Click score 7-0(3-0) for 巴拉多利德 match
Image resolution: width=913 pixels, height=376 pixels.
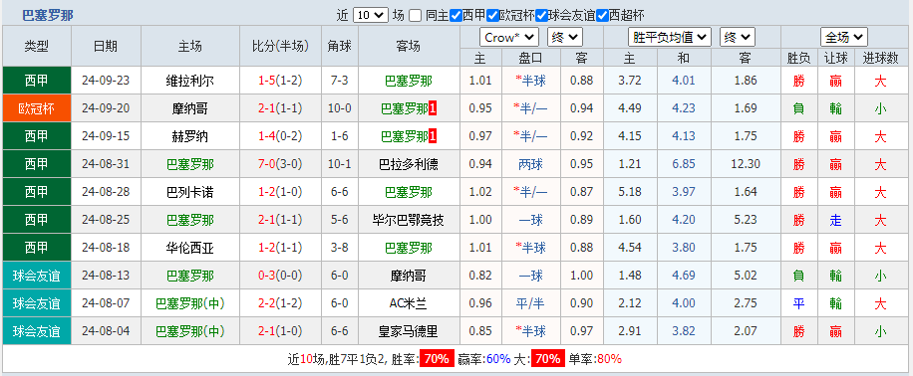point(280,164)
